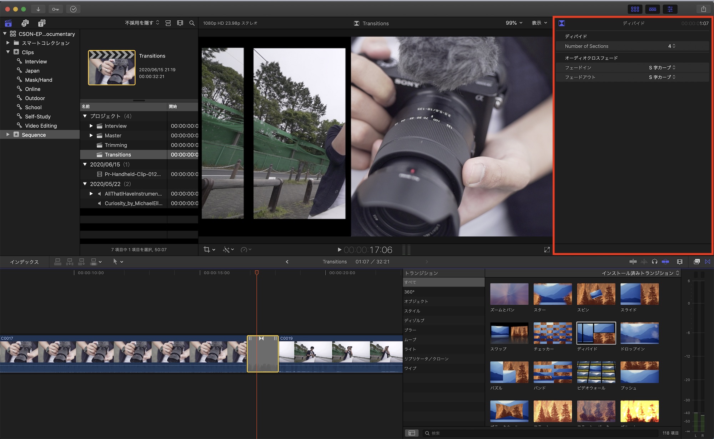Select the ワイプ transition category
Screen dimensions: 714x439
point(410,368)
